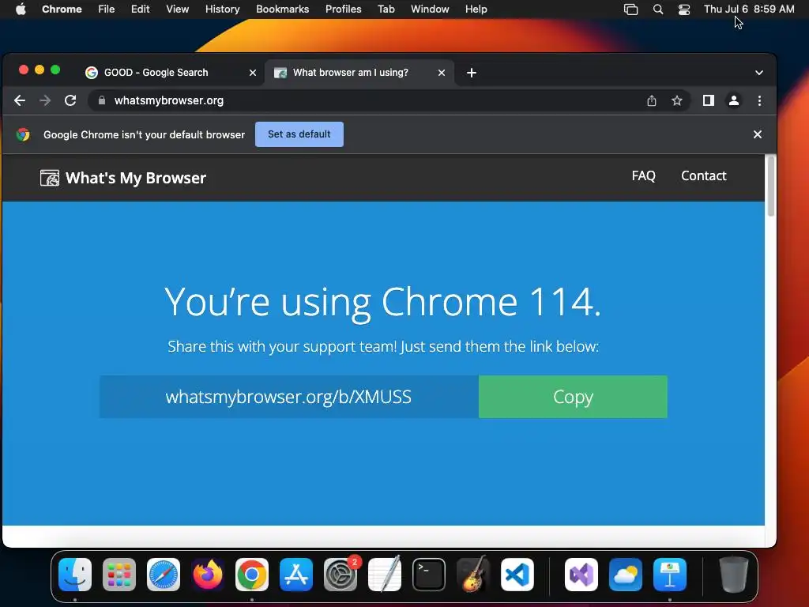Launch GarageBand from the Dock
This screenshot has width=809, height=607.
473,574
